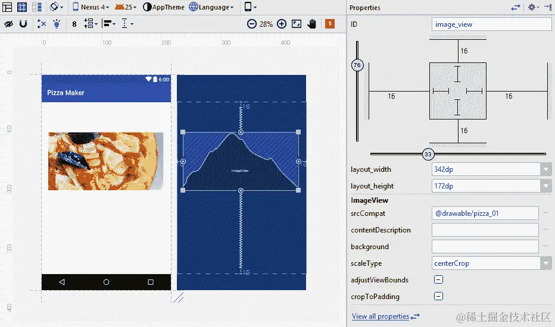Toggle the show constraints eye icon
This screenshot has height=327, width=555.
tap(8, 24)
